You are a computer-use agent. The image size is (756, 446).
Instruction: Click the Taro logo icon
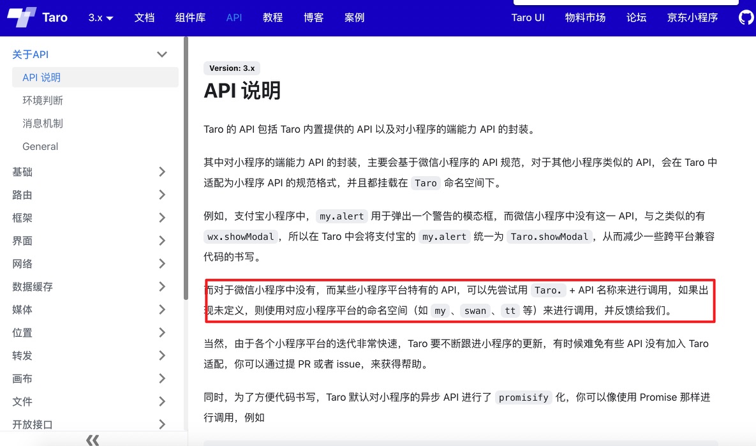point(21,17)
